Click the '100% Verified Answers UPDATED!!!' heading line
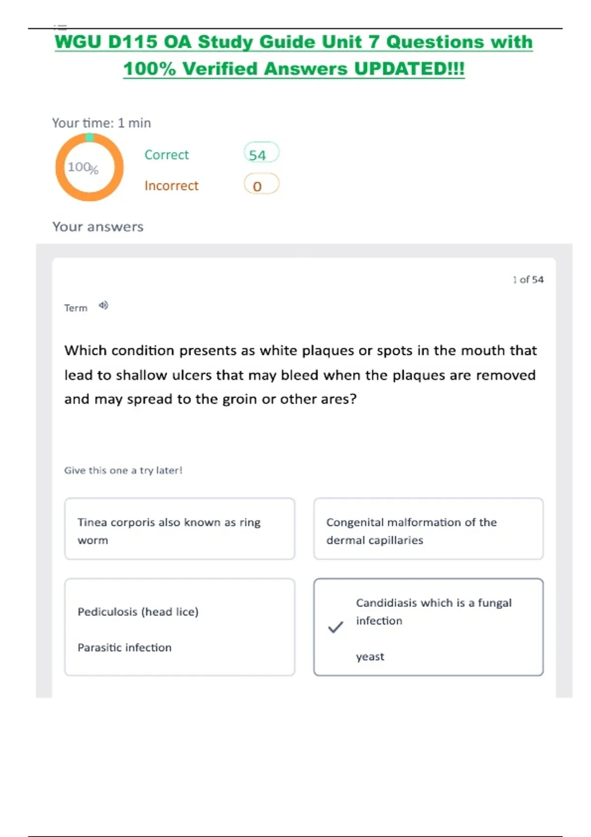 click(x=294, y=69)
